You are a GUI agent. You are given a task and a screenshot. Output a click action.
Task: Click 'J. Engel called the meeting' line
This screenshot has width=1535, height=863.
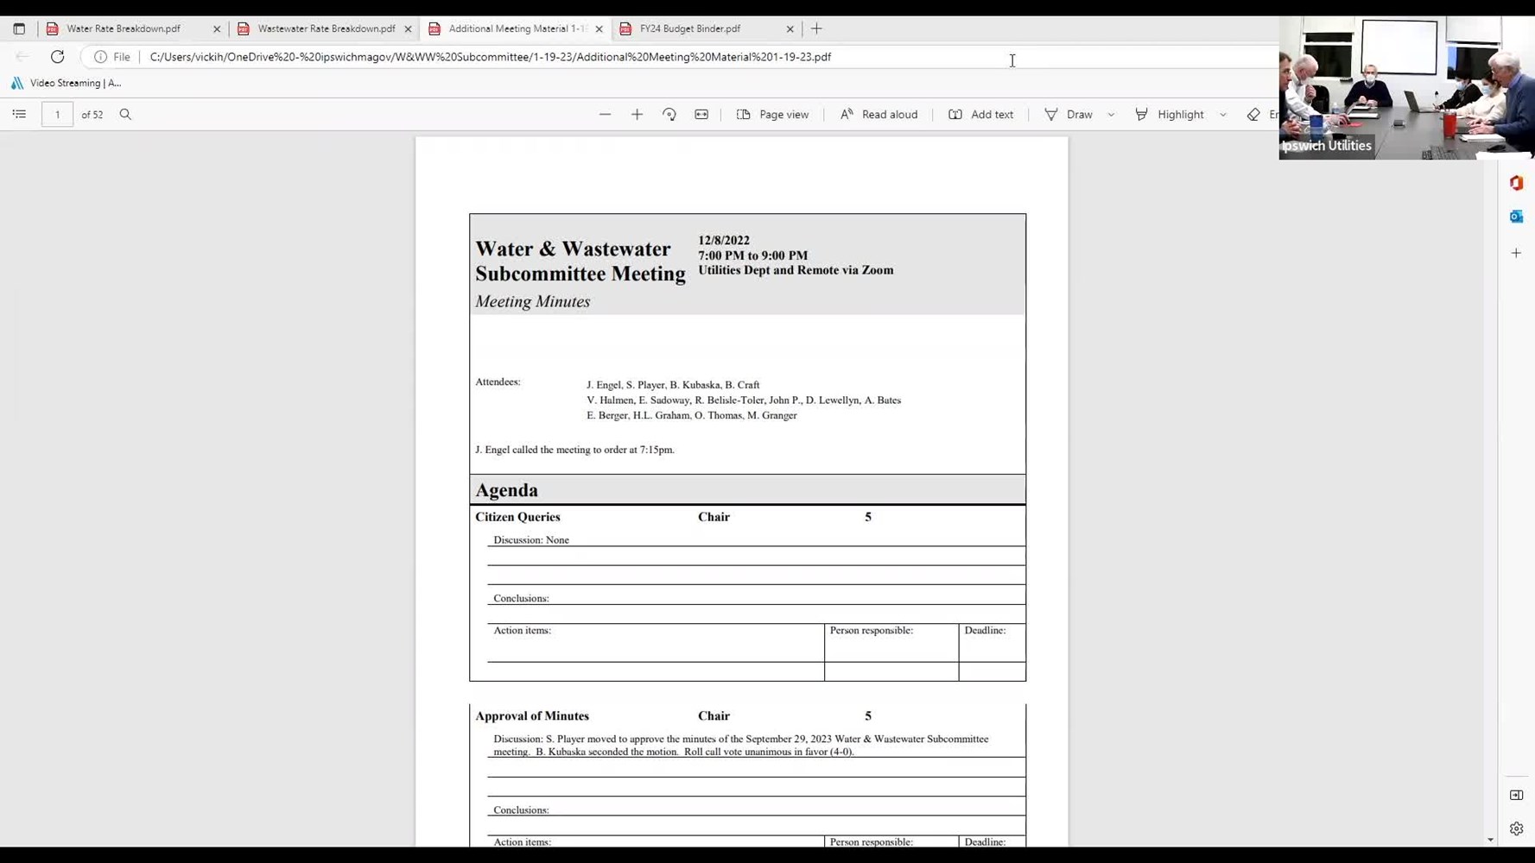pos(574,449)
